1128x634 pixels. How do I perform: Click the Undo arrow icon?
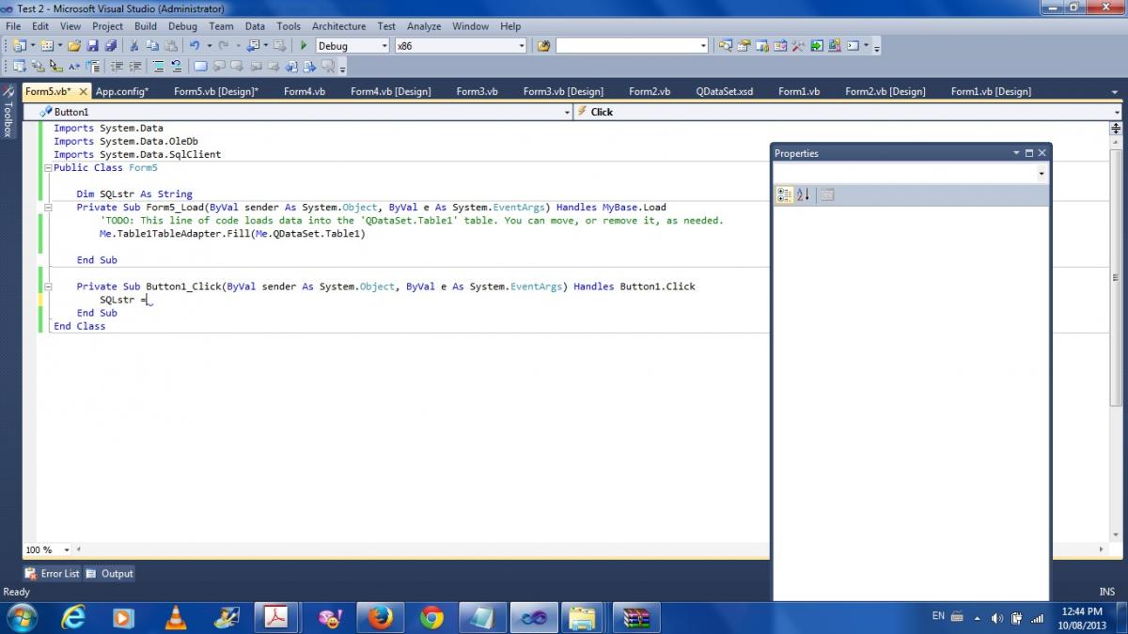click(x=195, y=45)
